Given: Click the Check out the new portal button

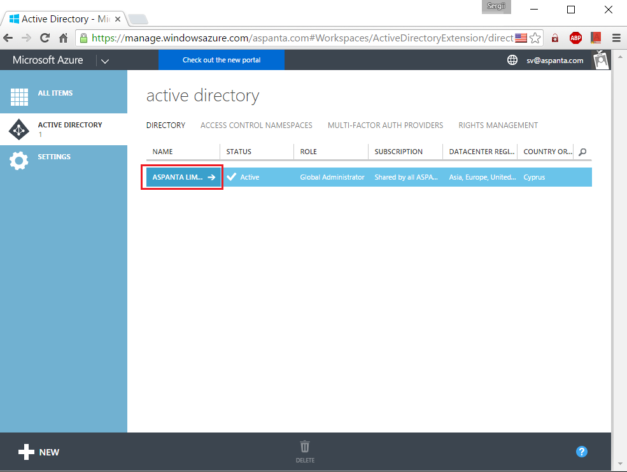Looking at the screenshot, I should (x=222, y=60).
